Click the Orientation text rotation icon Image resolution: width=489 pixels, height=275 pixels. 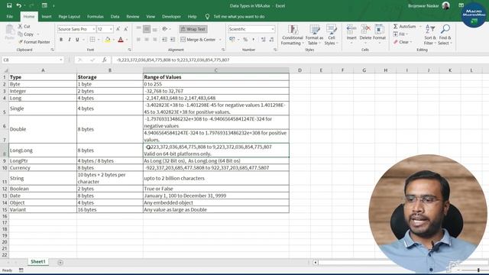tap(165, 29)
